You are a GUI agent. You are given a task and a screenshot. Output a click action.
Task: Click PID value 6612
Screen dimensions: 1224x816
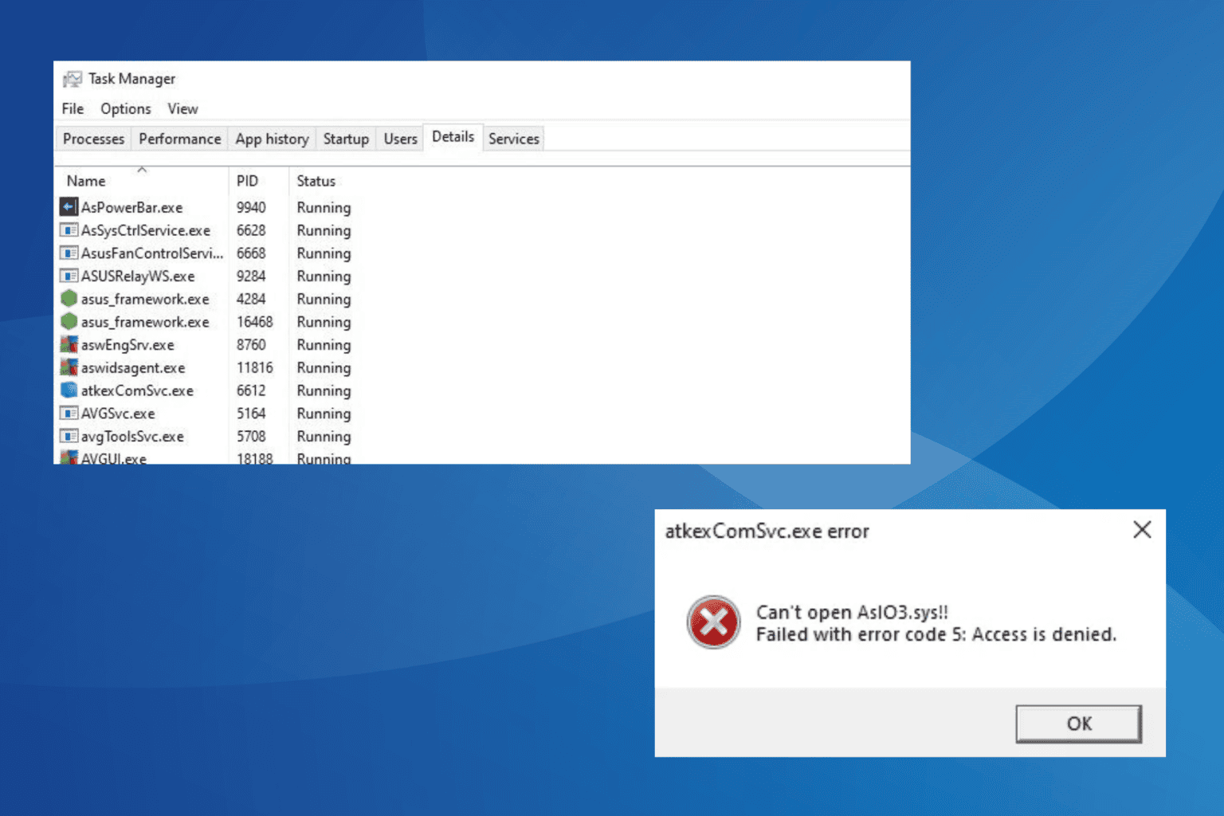[x=251, y=390]
